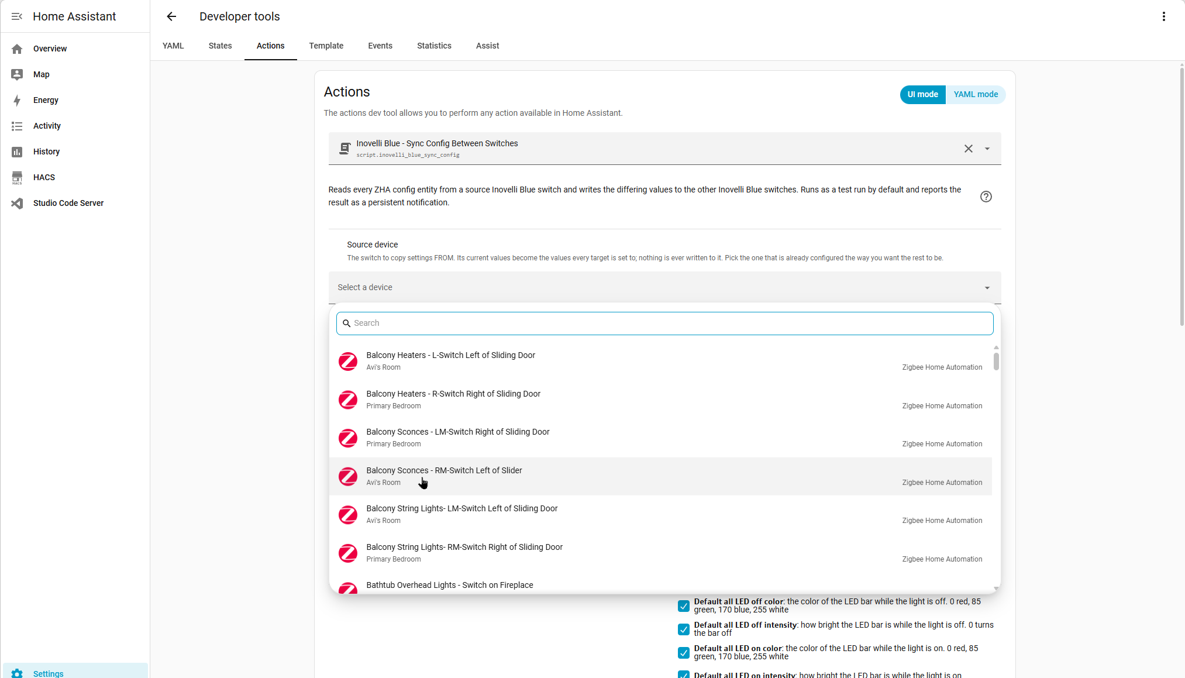Open the three-dot overflow menu

click(x=1163, y=16)
